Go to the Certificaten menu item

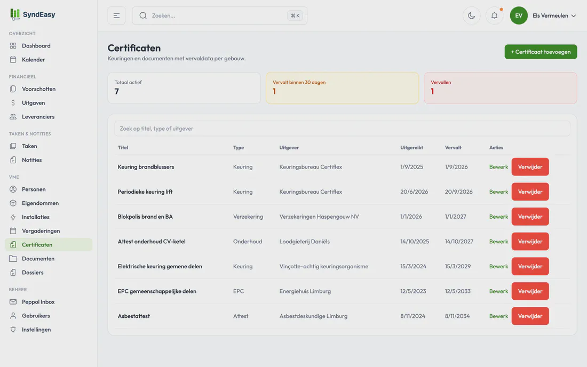coord(49,245)
